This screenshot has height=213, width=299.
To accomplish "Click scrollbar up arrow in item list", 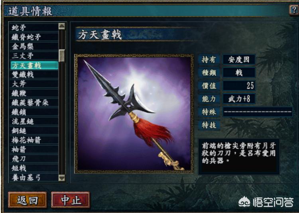I will 62,26.
